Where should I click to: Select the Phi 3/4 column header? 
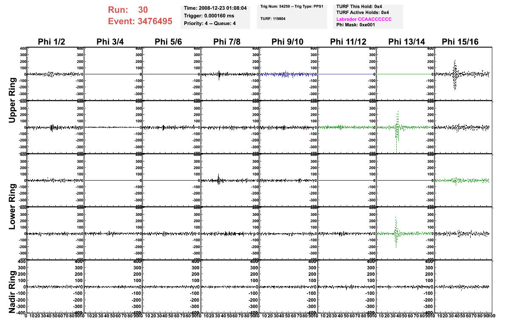(x=110, y=42)
